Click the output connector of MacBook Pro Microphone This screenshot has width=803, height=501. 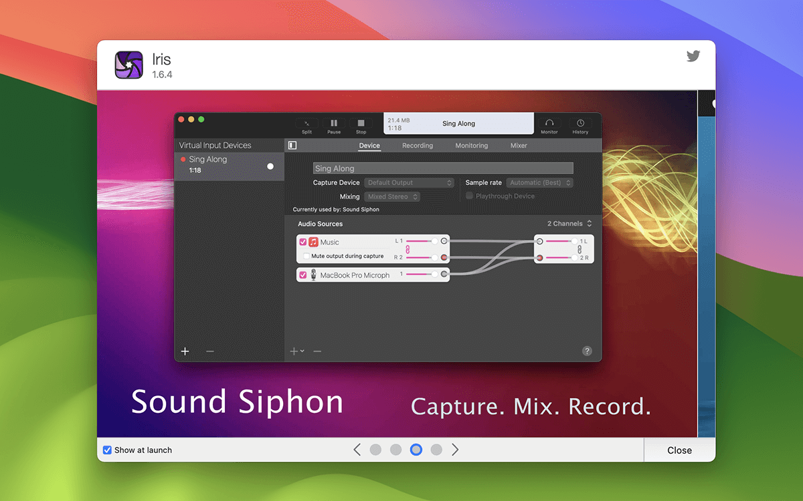[444, 274]
